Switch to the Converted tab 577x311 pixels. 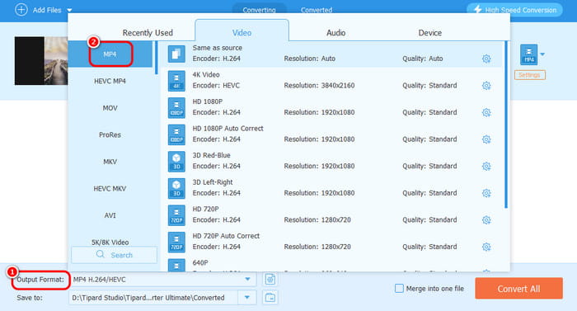316,10
